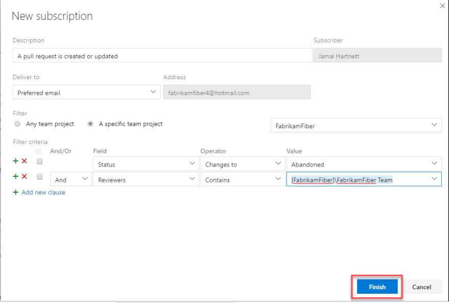Remove the Status clause using the red X

23,161
